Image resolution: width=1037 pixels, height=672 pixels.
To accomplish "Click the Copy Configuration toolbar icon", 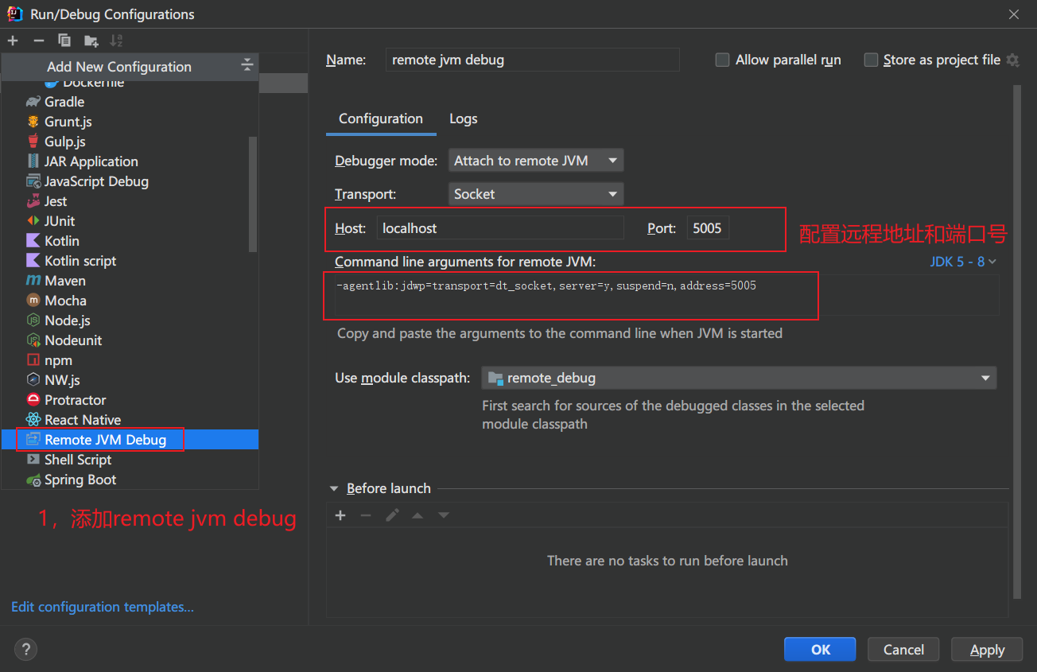I will tap(64, 41).
